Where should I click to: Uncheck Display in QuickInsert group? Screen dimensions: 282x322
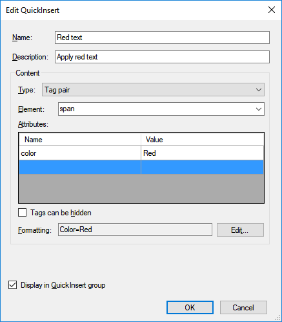pos(12,285)
